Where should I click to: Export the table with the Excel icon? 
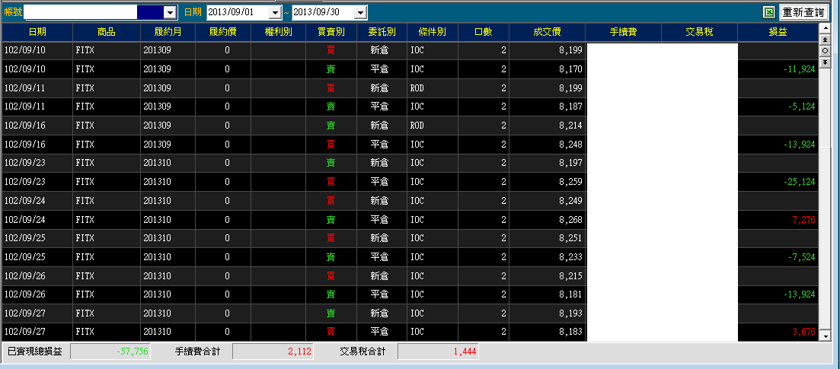click(x=769, y=12)
